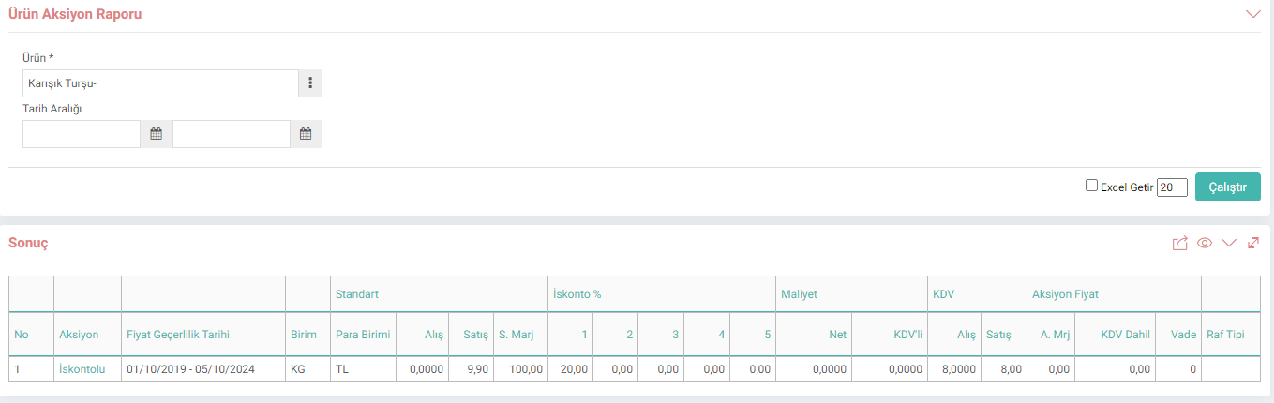
Task: Focus the Ürün input containing Karışık Turşu-
Action: coord(160,83)
